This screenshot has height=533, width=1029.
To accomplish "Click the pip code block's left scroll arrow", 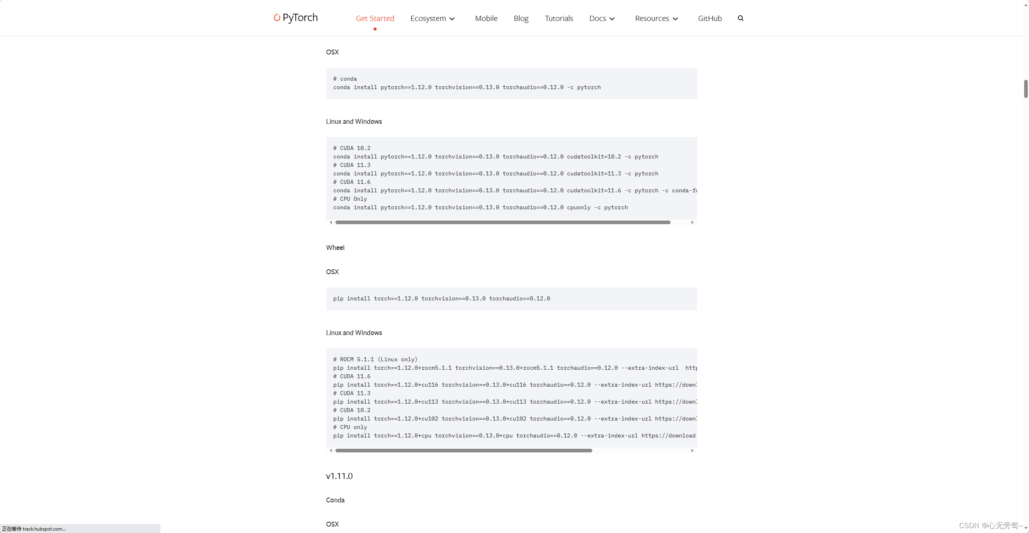I will click(x=331, y=450).
